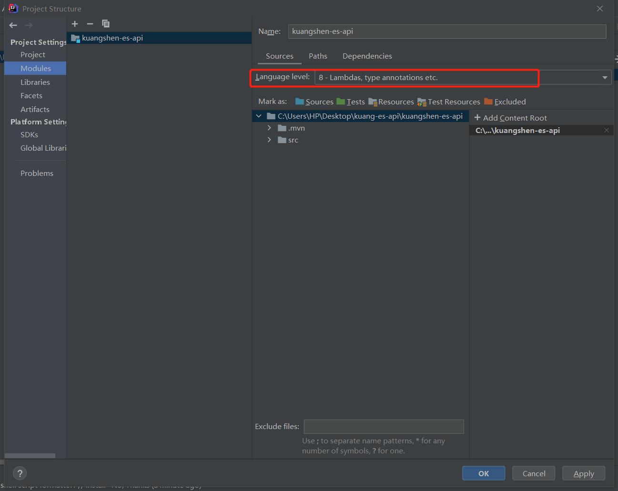Select kuangshen-es-api module in list
Viewport: 618px width, 491px height.
pyautogui.click(x=159, y=38)
